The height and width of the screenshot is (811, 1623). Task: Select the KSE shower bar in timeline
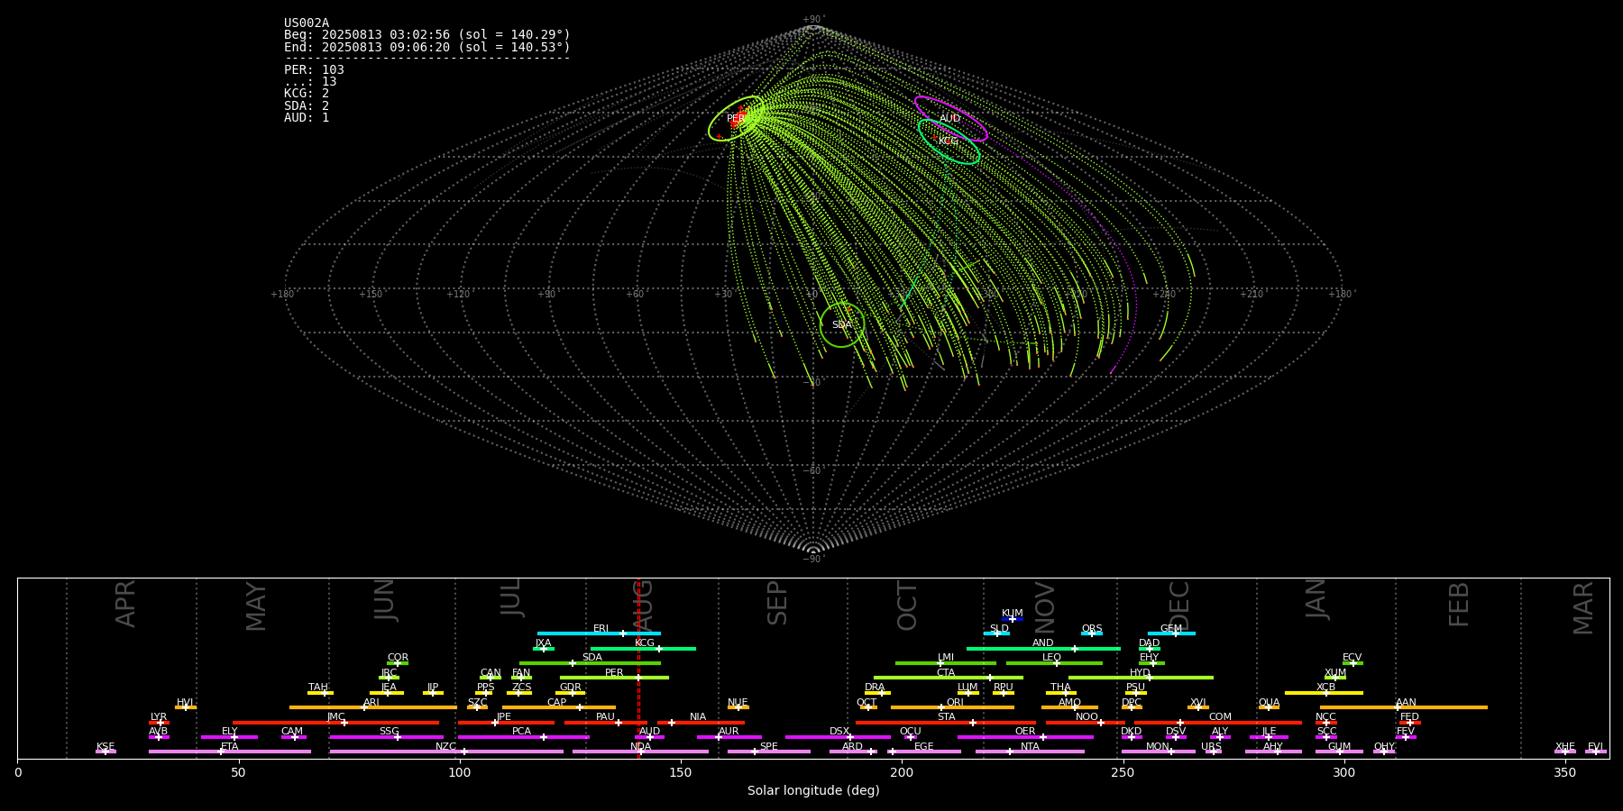click(105, 752)
